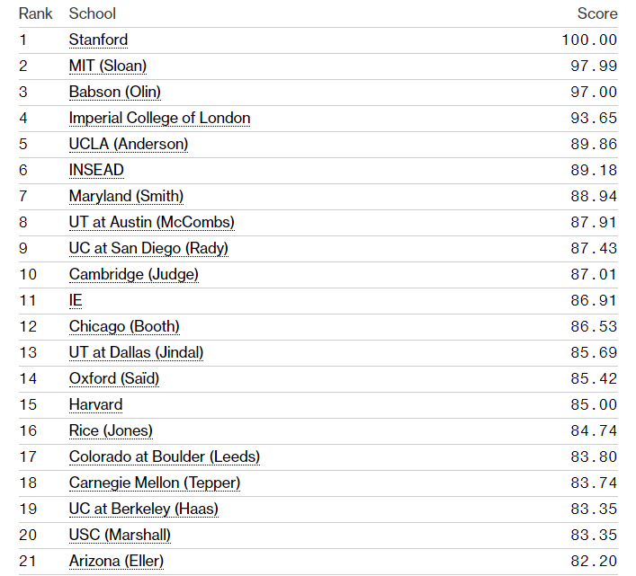The width and height of the screenshot is (636, 576).
Task: Open UC at San Diego (Rady)
Action: (x=148, y=248)
